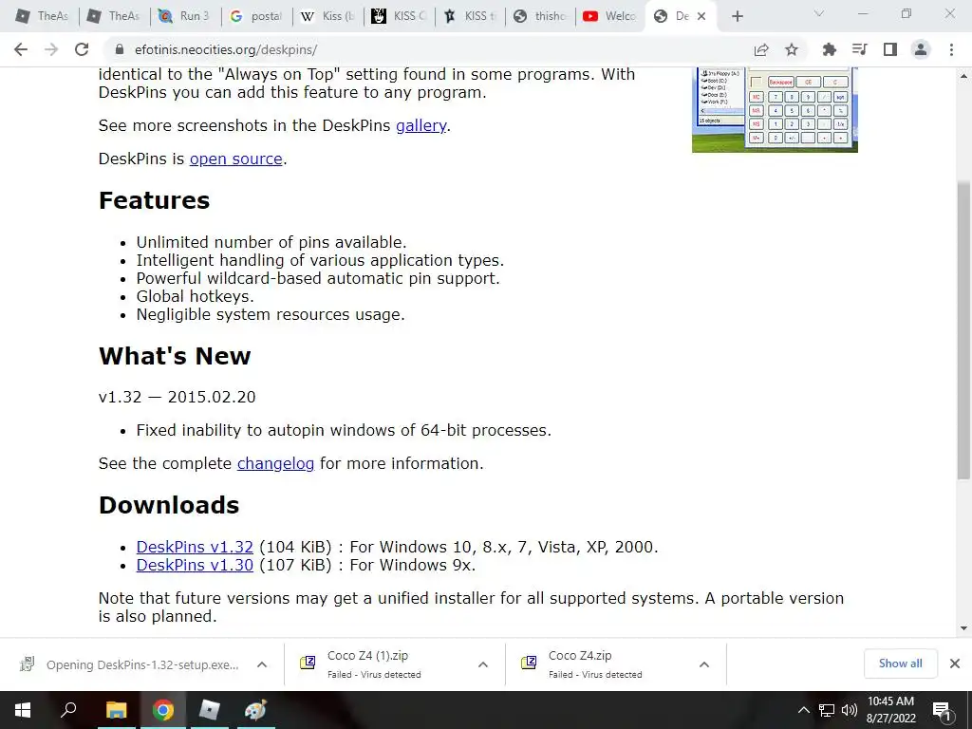Viewport: 972px width, 729px height.
Task: Open Windows taskbar search
Action: click(68, 710)
